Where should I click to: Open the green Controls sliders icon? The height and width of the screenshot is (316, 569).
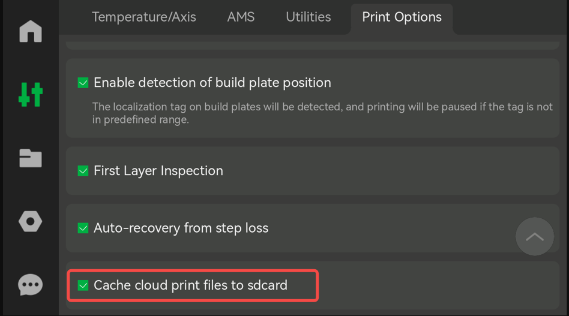31,95
